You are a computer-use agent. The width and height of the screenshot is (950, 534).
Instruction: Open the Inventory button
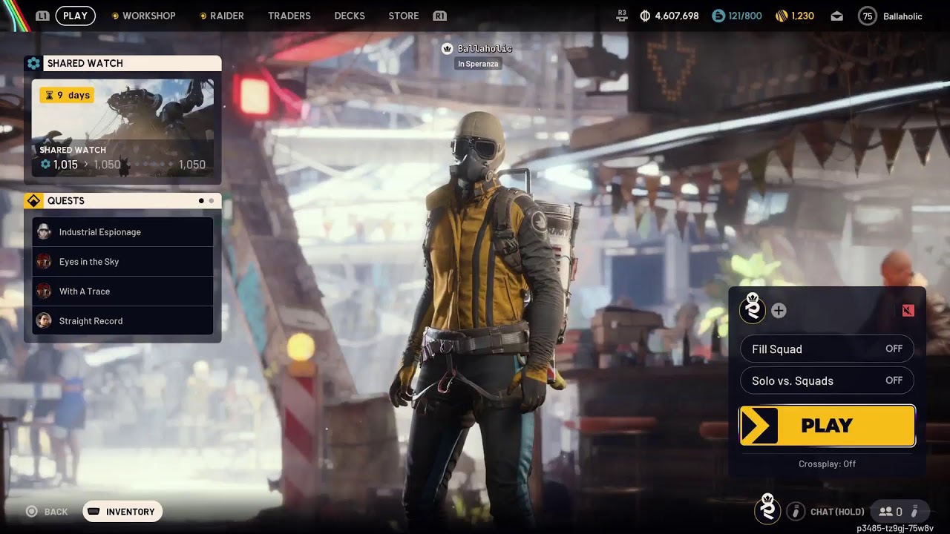[122, 512]
